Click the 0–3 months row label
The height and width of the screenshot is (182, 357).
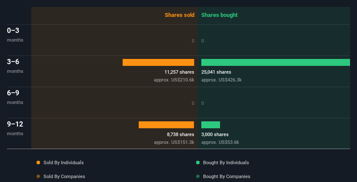click(x=15, y=35)
